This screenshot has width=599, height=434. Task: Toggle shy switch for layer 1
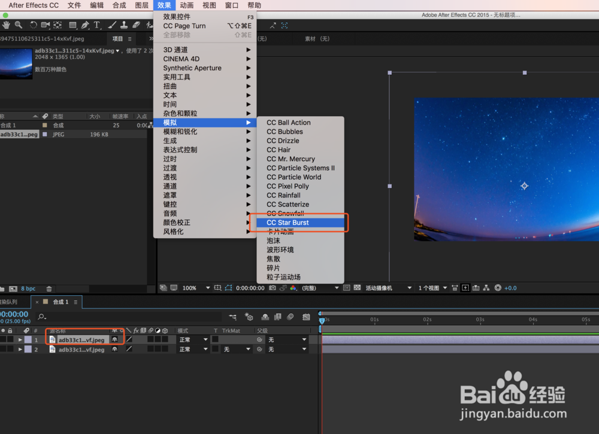click(114, 340)
